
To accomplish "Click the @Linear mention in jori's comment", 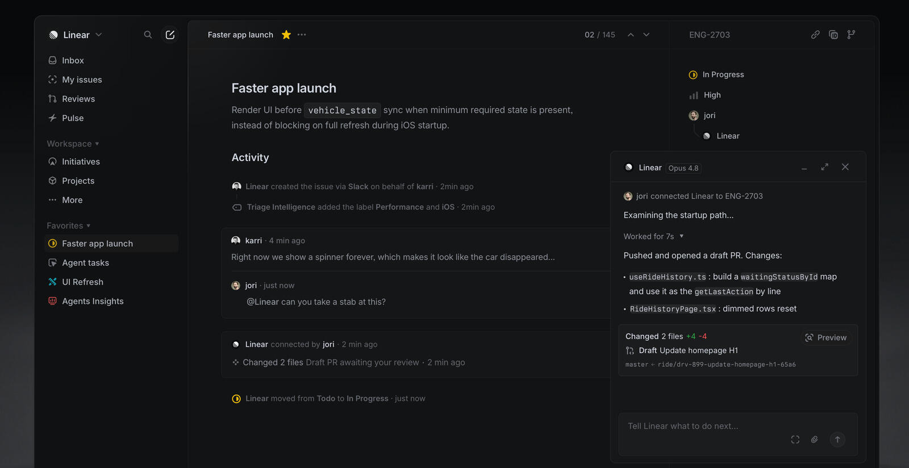I will [x=262, y=302].
